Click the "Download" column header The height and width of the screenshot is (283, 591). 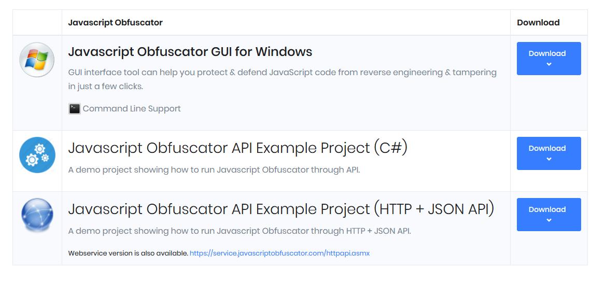[538, 23]
